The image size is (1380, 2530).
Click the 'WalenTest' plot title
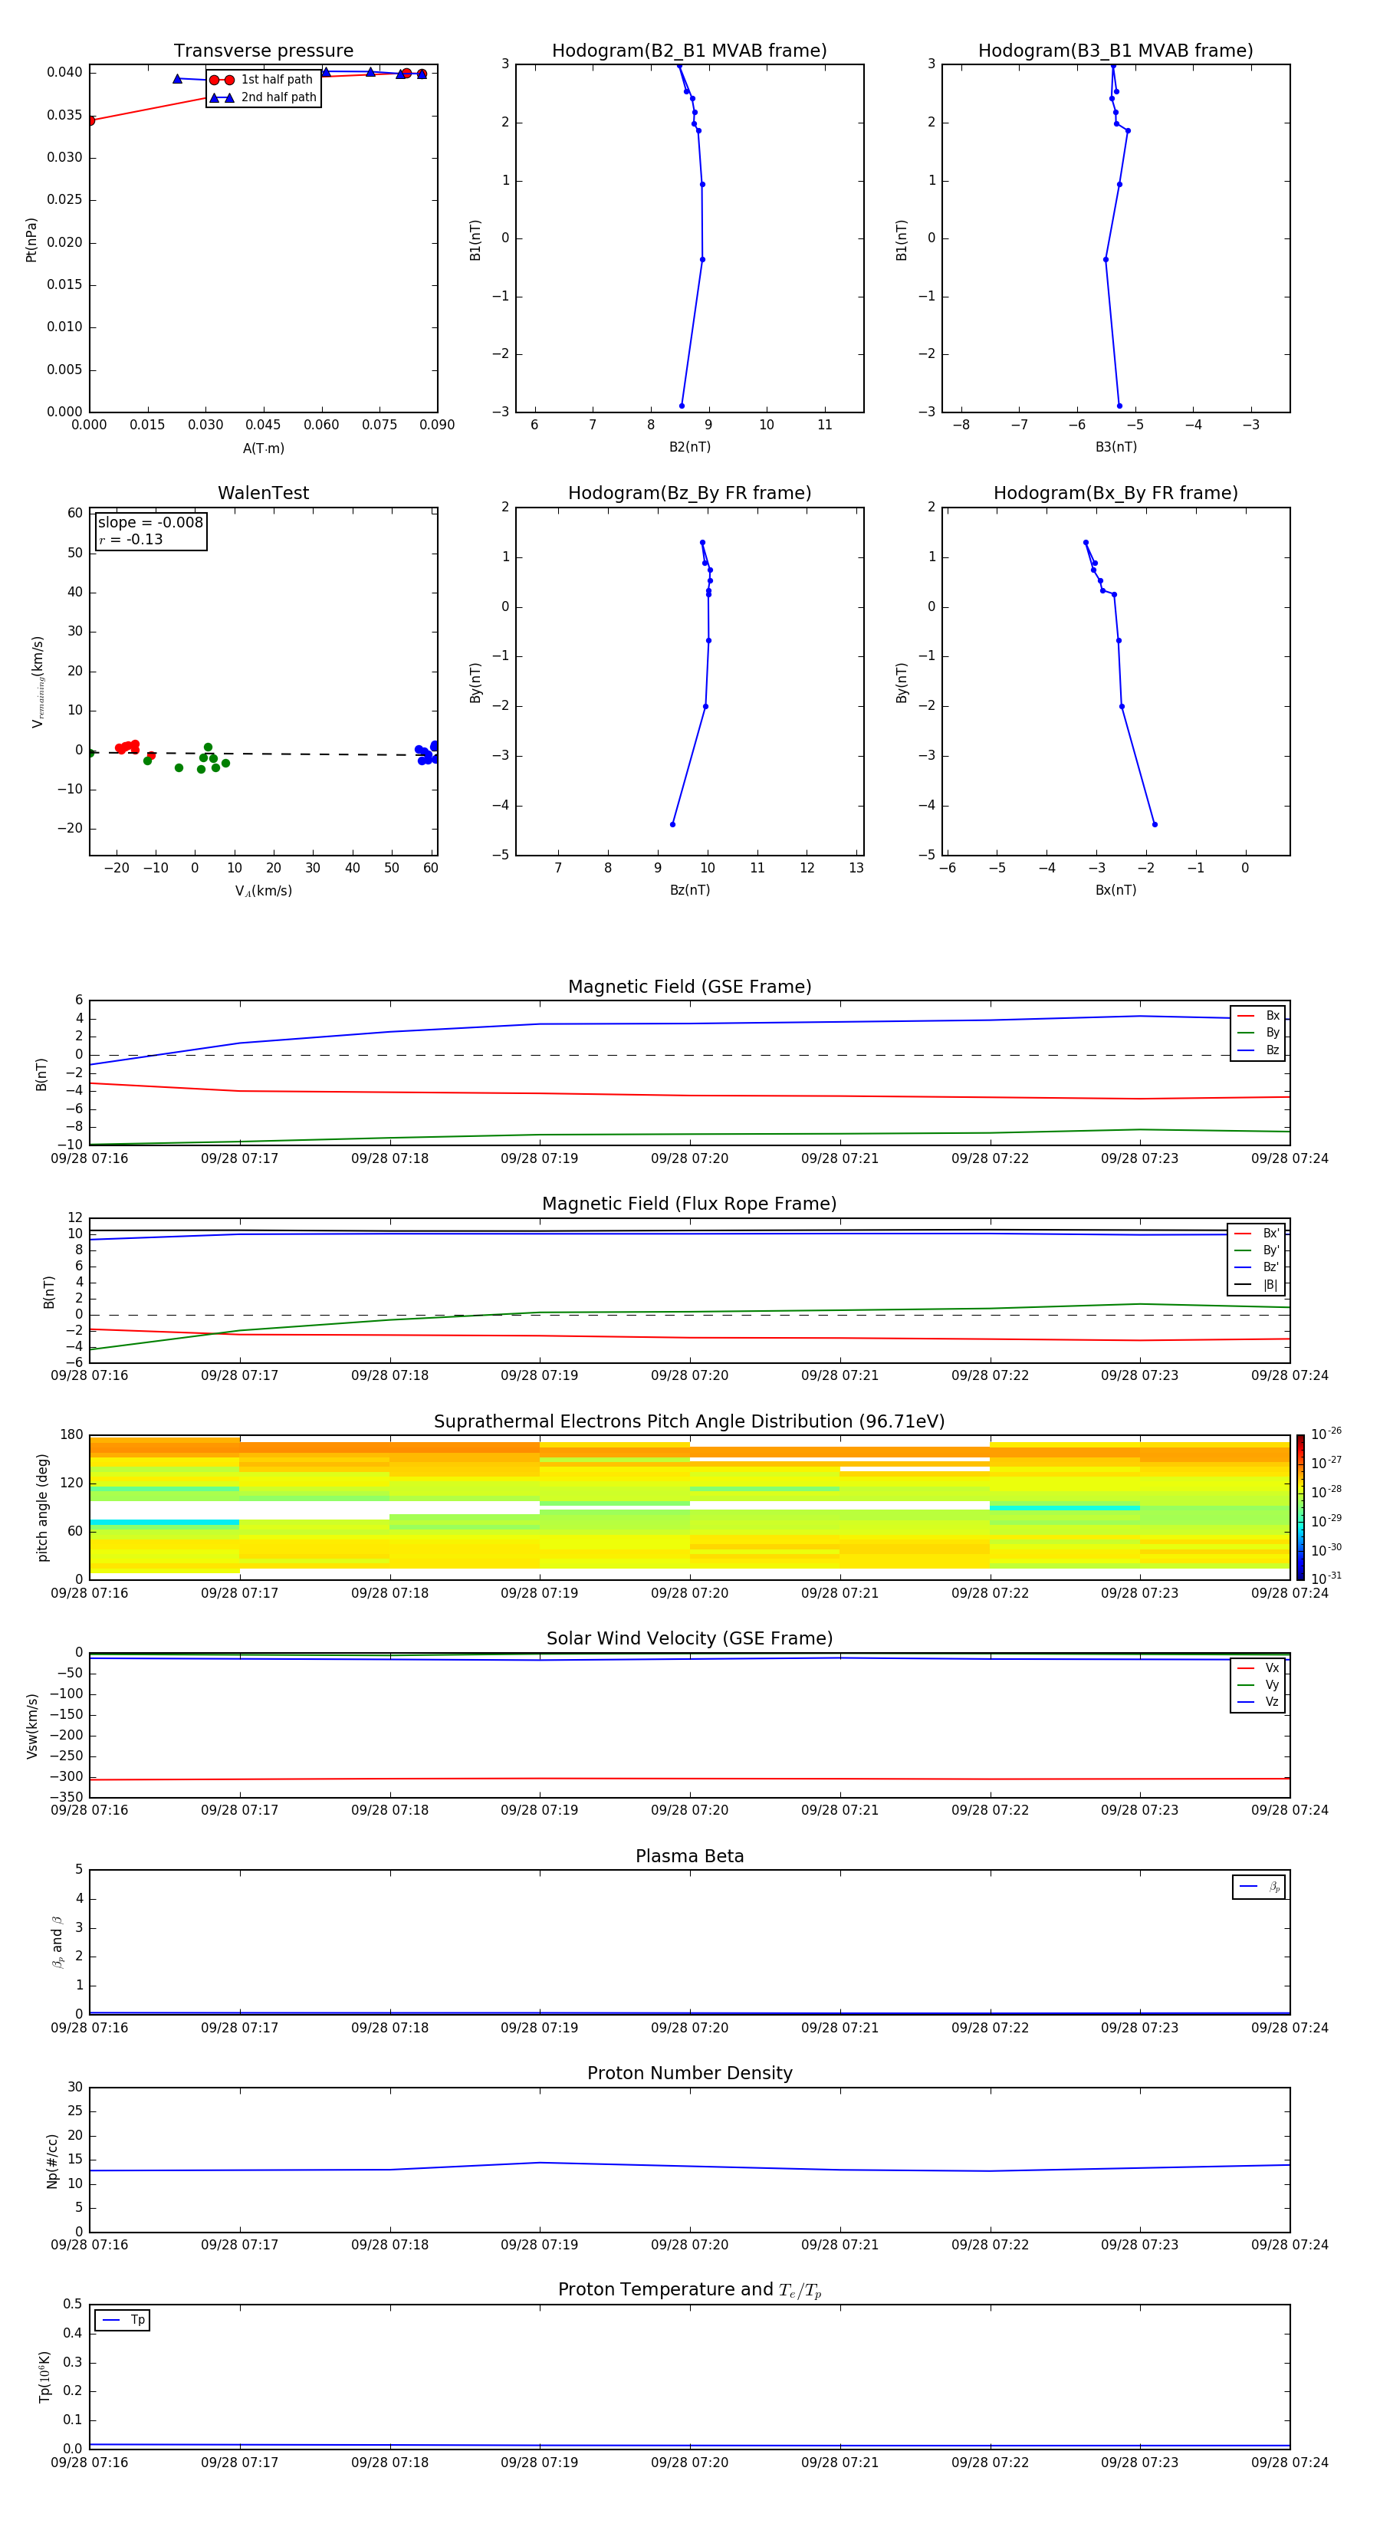pos(263,493)
